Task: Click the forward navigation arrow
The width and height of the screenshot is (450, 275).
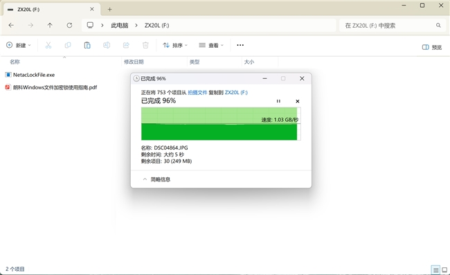Action: [x=30, y=25]
